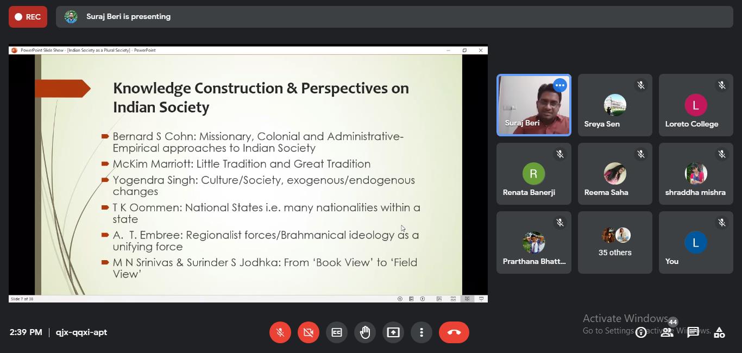
Task: Open the three-dot more options menu
Action: click(422, 332)
